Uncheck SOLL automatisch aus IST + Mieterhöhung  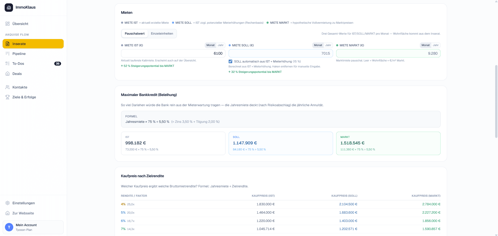[x=230, y=61]
